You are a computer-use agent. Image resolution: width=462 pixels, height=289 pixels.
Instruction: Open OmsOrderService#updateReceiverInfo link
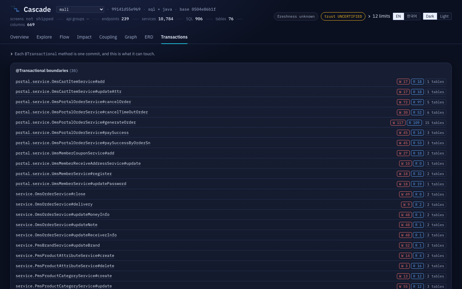[66, 235]
